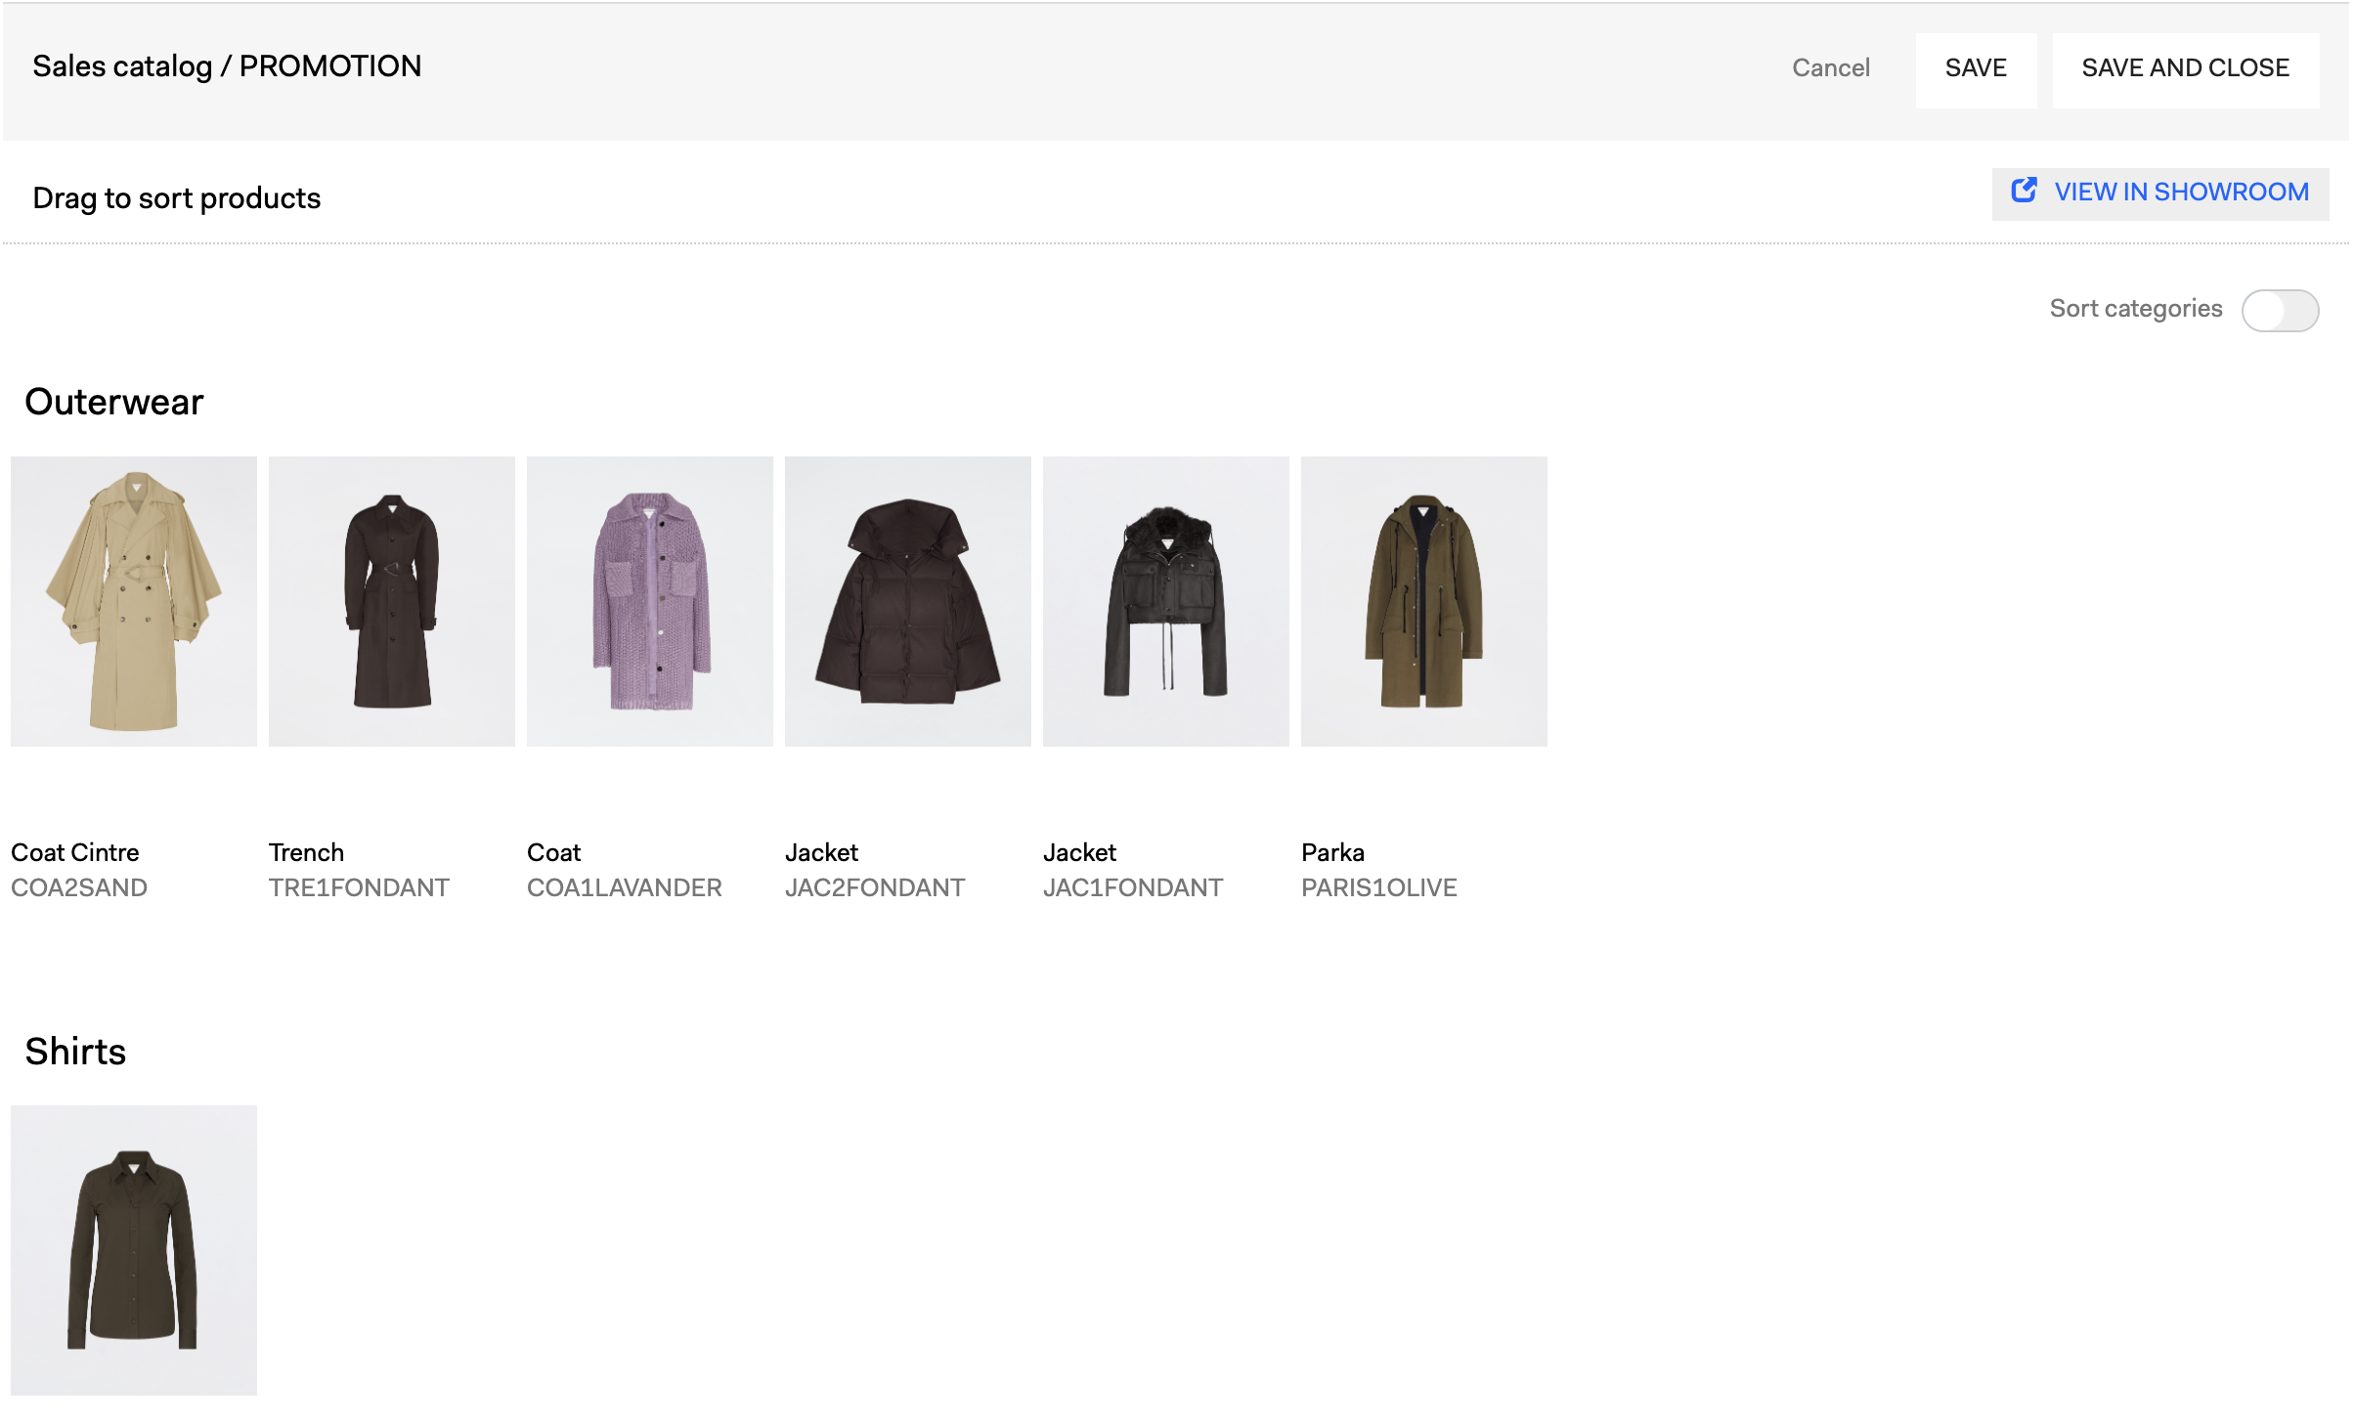2354x1423 pixels.
Task: Click the 'Parka' product name
Action: click(x=1332, y=852)
